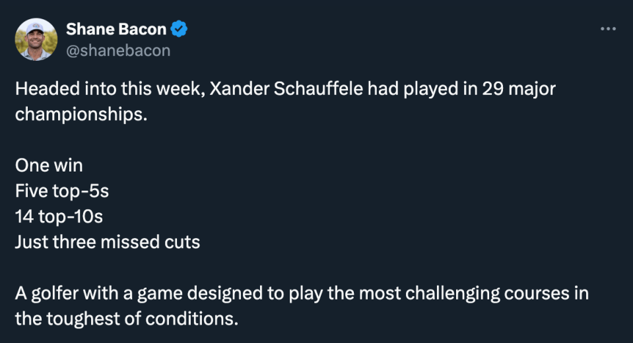Select the "the toughest of conditions." line
The height and width of the screenshot is (343, 633).
(x=127, y=319)
